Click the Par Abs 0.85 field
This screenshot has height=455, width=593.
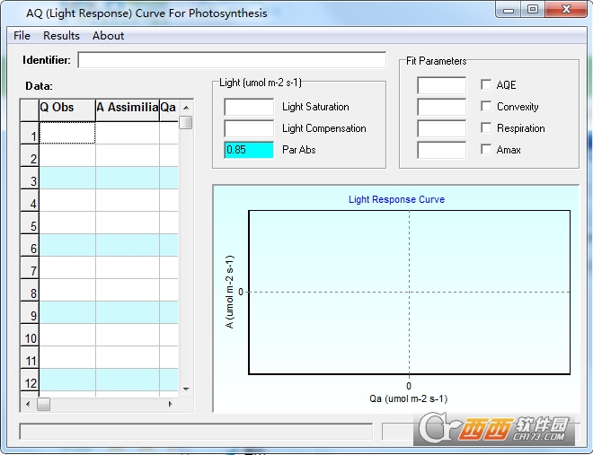pyautogui.click(x=249, y=150)
